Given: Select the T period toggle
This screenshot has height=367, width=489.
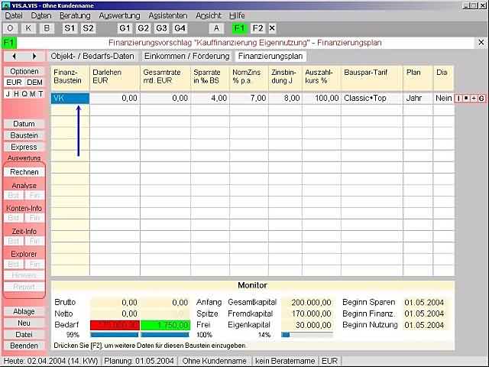Looking at the screenshot, I should pyautogui.click(x=40, y=94).
